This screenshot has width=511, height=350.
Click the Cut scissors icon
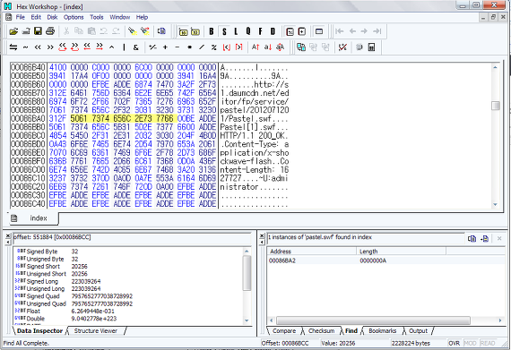(x=66, y=31)
